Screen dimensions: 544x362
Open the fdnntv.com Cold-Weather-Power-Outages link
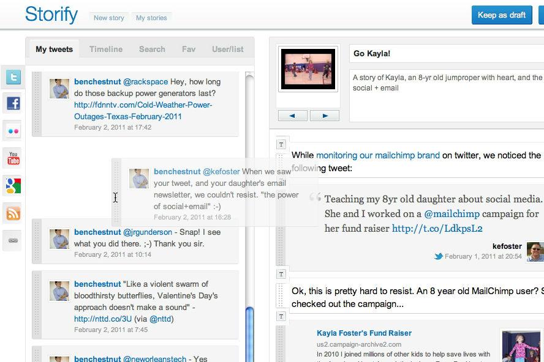143,111
